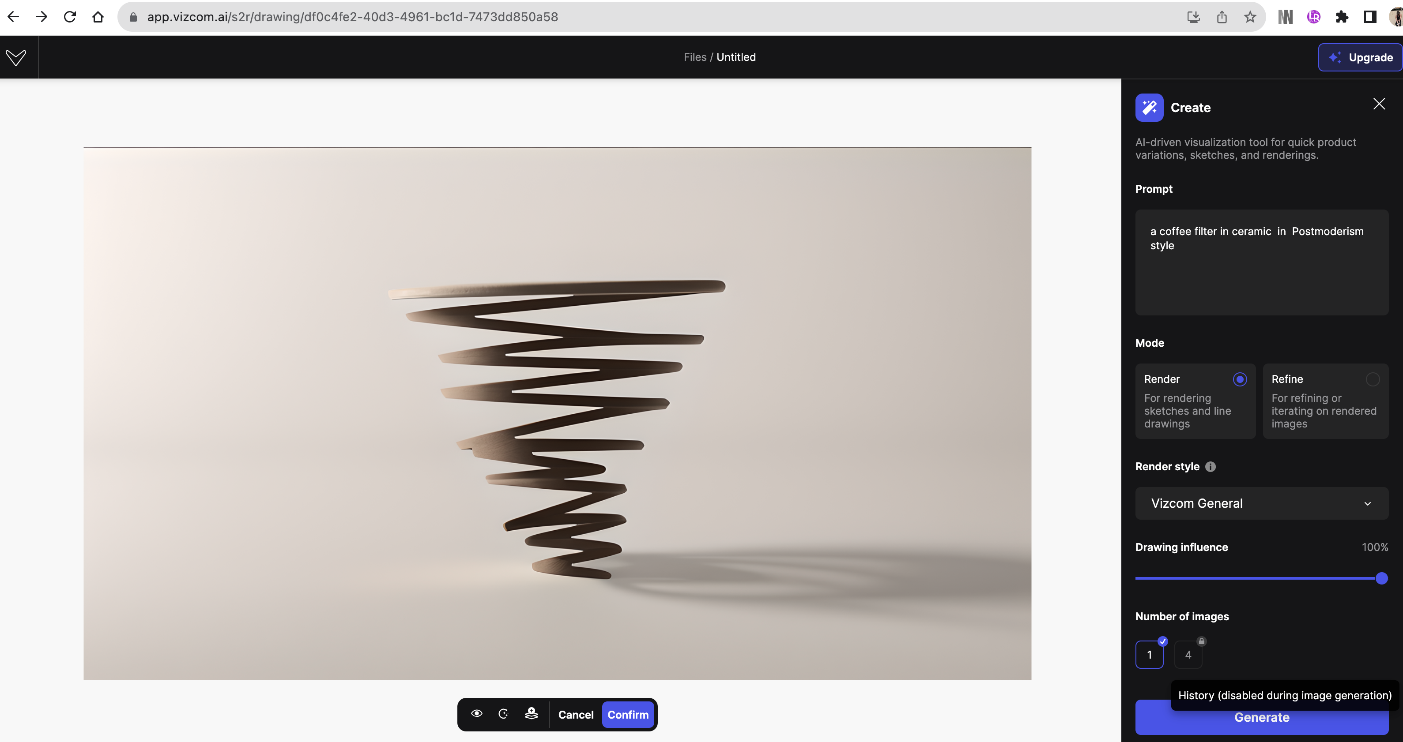The height and width of the screenshot is (742, 1403).
Task: Select the Refine mode radio button
Action: point(1373,379)
